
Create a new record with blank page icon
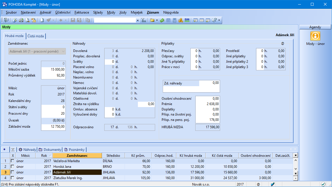(x=42, y=20)
